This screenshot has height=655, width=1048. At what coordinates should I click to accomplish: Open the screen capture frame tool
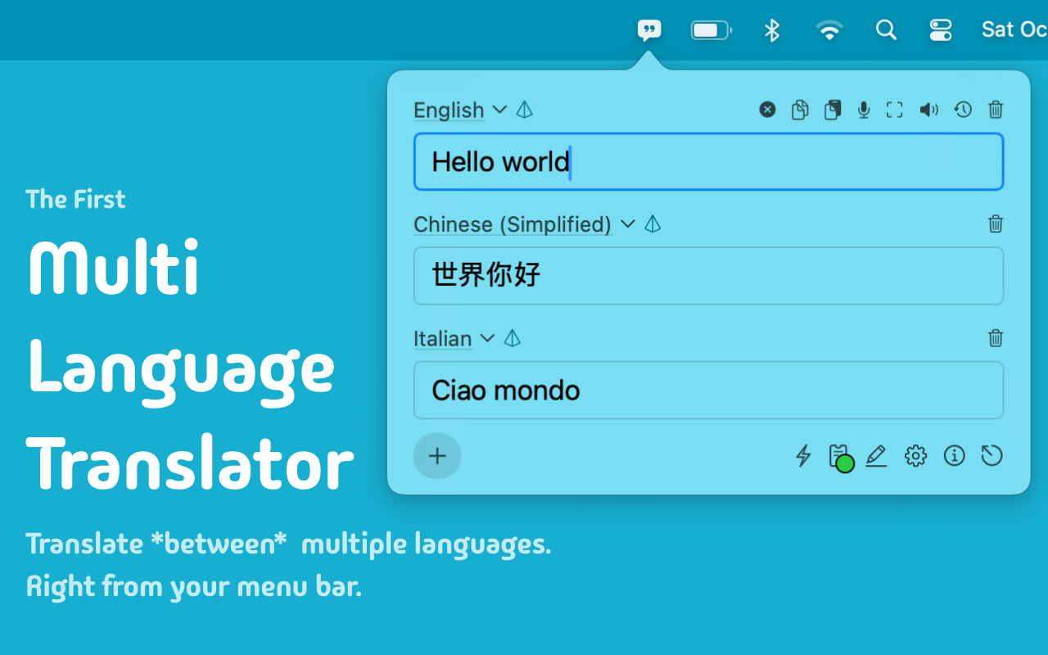[x=895, y=110]
